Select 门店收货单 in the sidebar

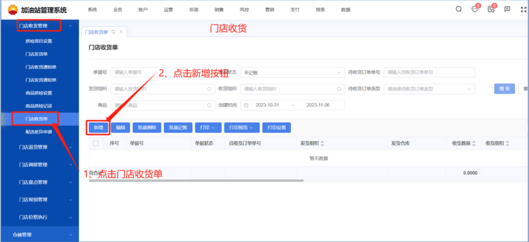pos(37,119)
